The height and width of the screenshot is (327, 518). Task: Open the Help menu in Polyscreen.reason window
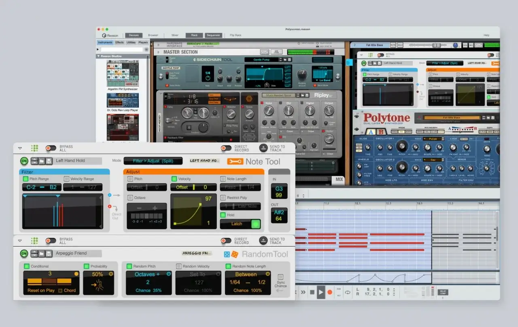tap(486, 35)
